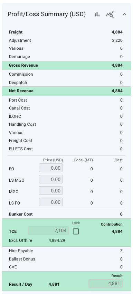Select the Result value field
Viewport: 133px width, 294px height.
[x=106, y=284]
